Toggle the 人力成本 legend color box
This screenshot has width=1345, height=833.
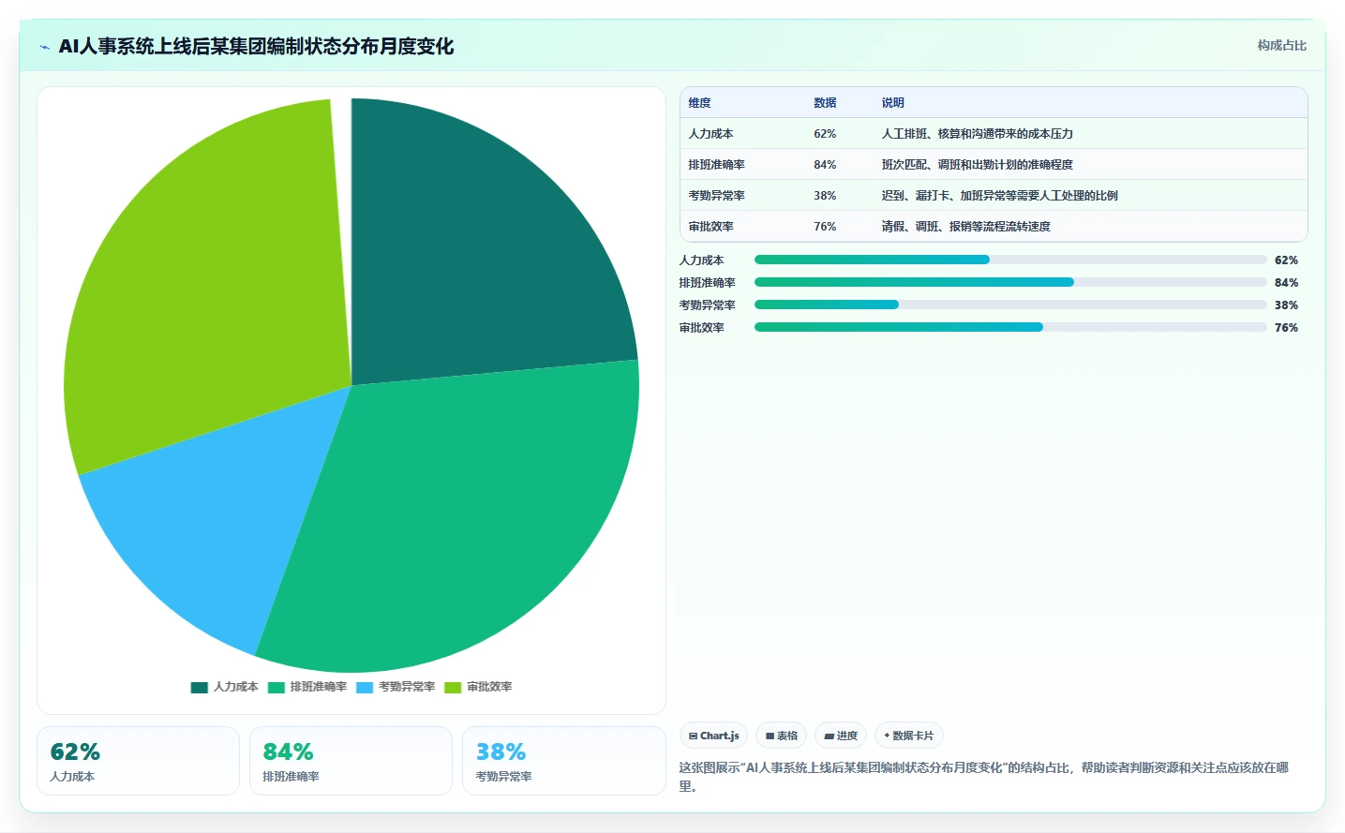(x=199, y=688)
